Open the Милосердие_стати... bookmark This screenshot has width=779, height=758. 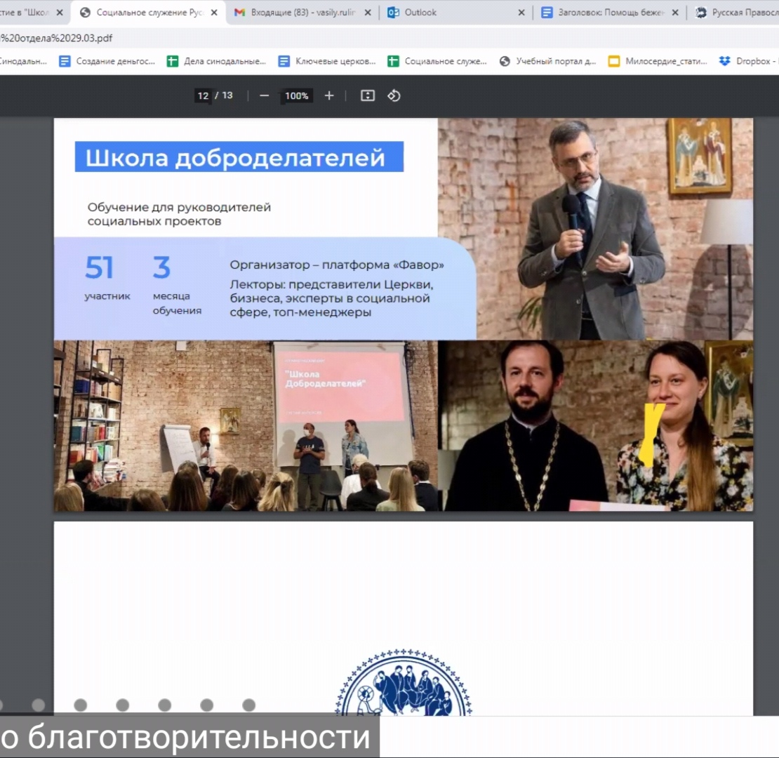[x=658, y=62]
